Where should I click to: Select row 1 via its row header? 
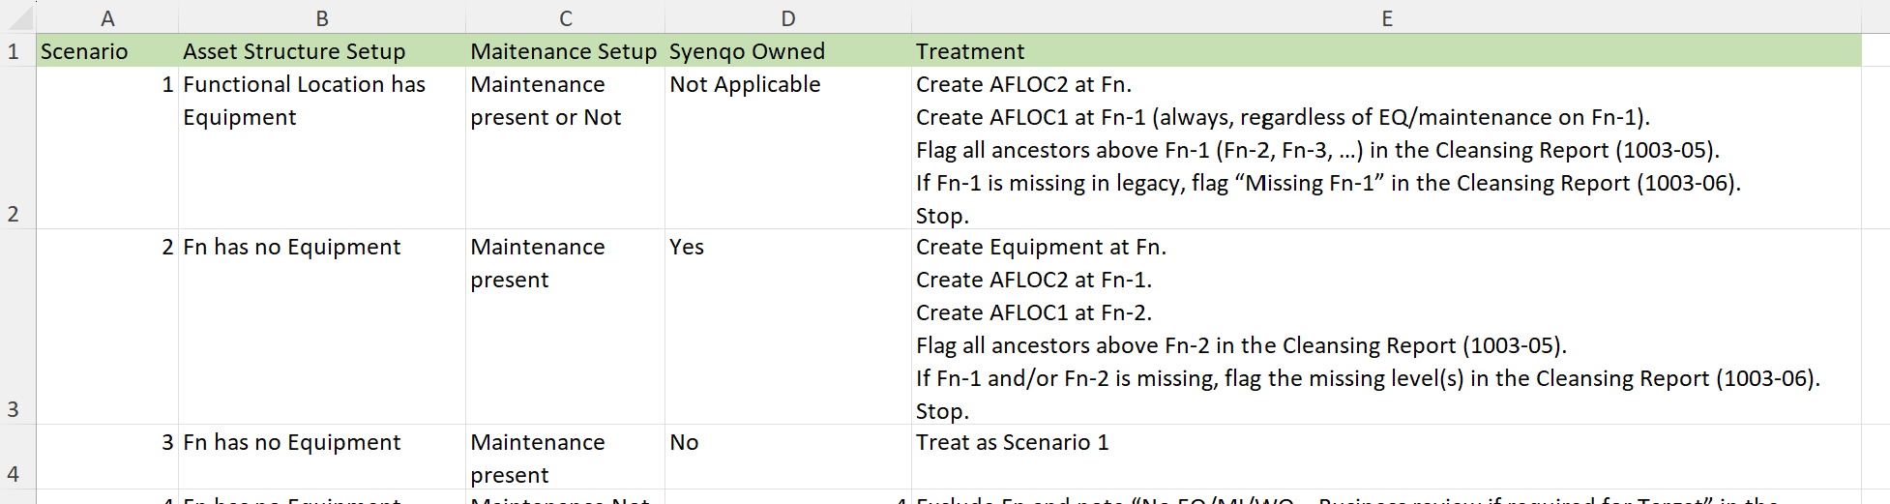(x=14, y=51)
